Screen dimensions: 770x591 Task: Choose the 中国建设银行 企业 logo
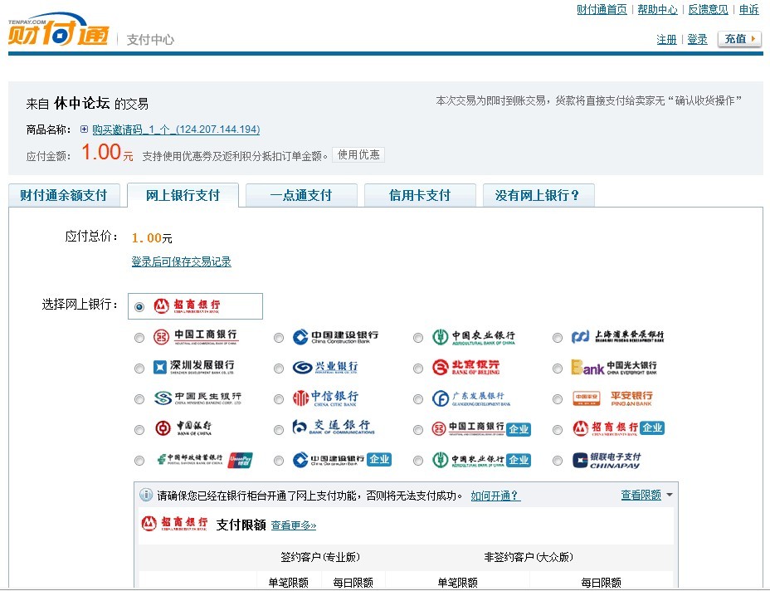342,460
